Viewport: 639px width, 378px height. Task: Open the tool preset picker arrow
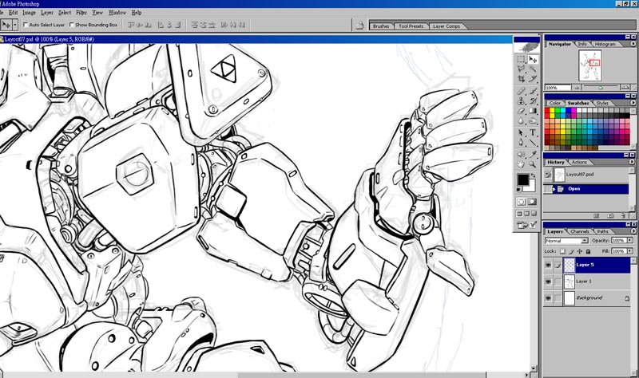15,25
